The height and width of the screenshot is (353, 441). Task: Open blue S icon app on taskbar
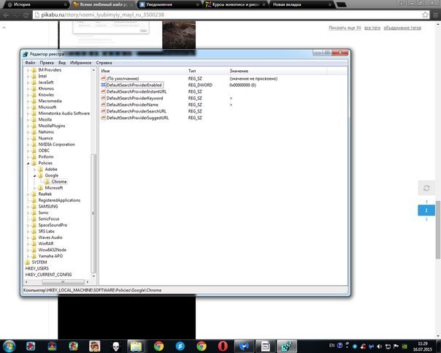click(180, 346)
